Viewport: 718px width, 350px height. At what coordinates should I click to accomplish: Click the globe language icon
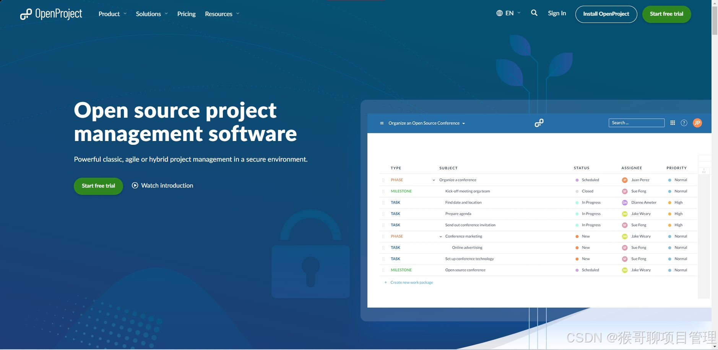tap(499, 13)
